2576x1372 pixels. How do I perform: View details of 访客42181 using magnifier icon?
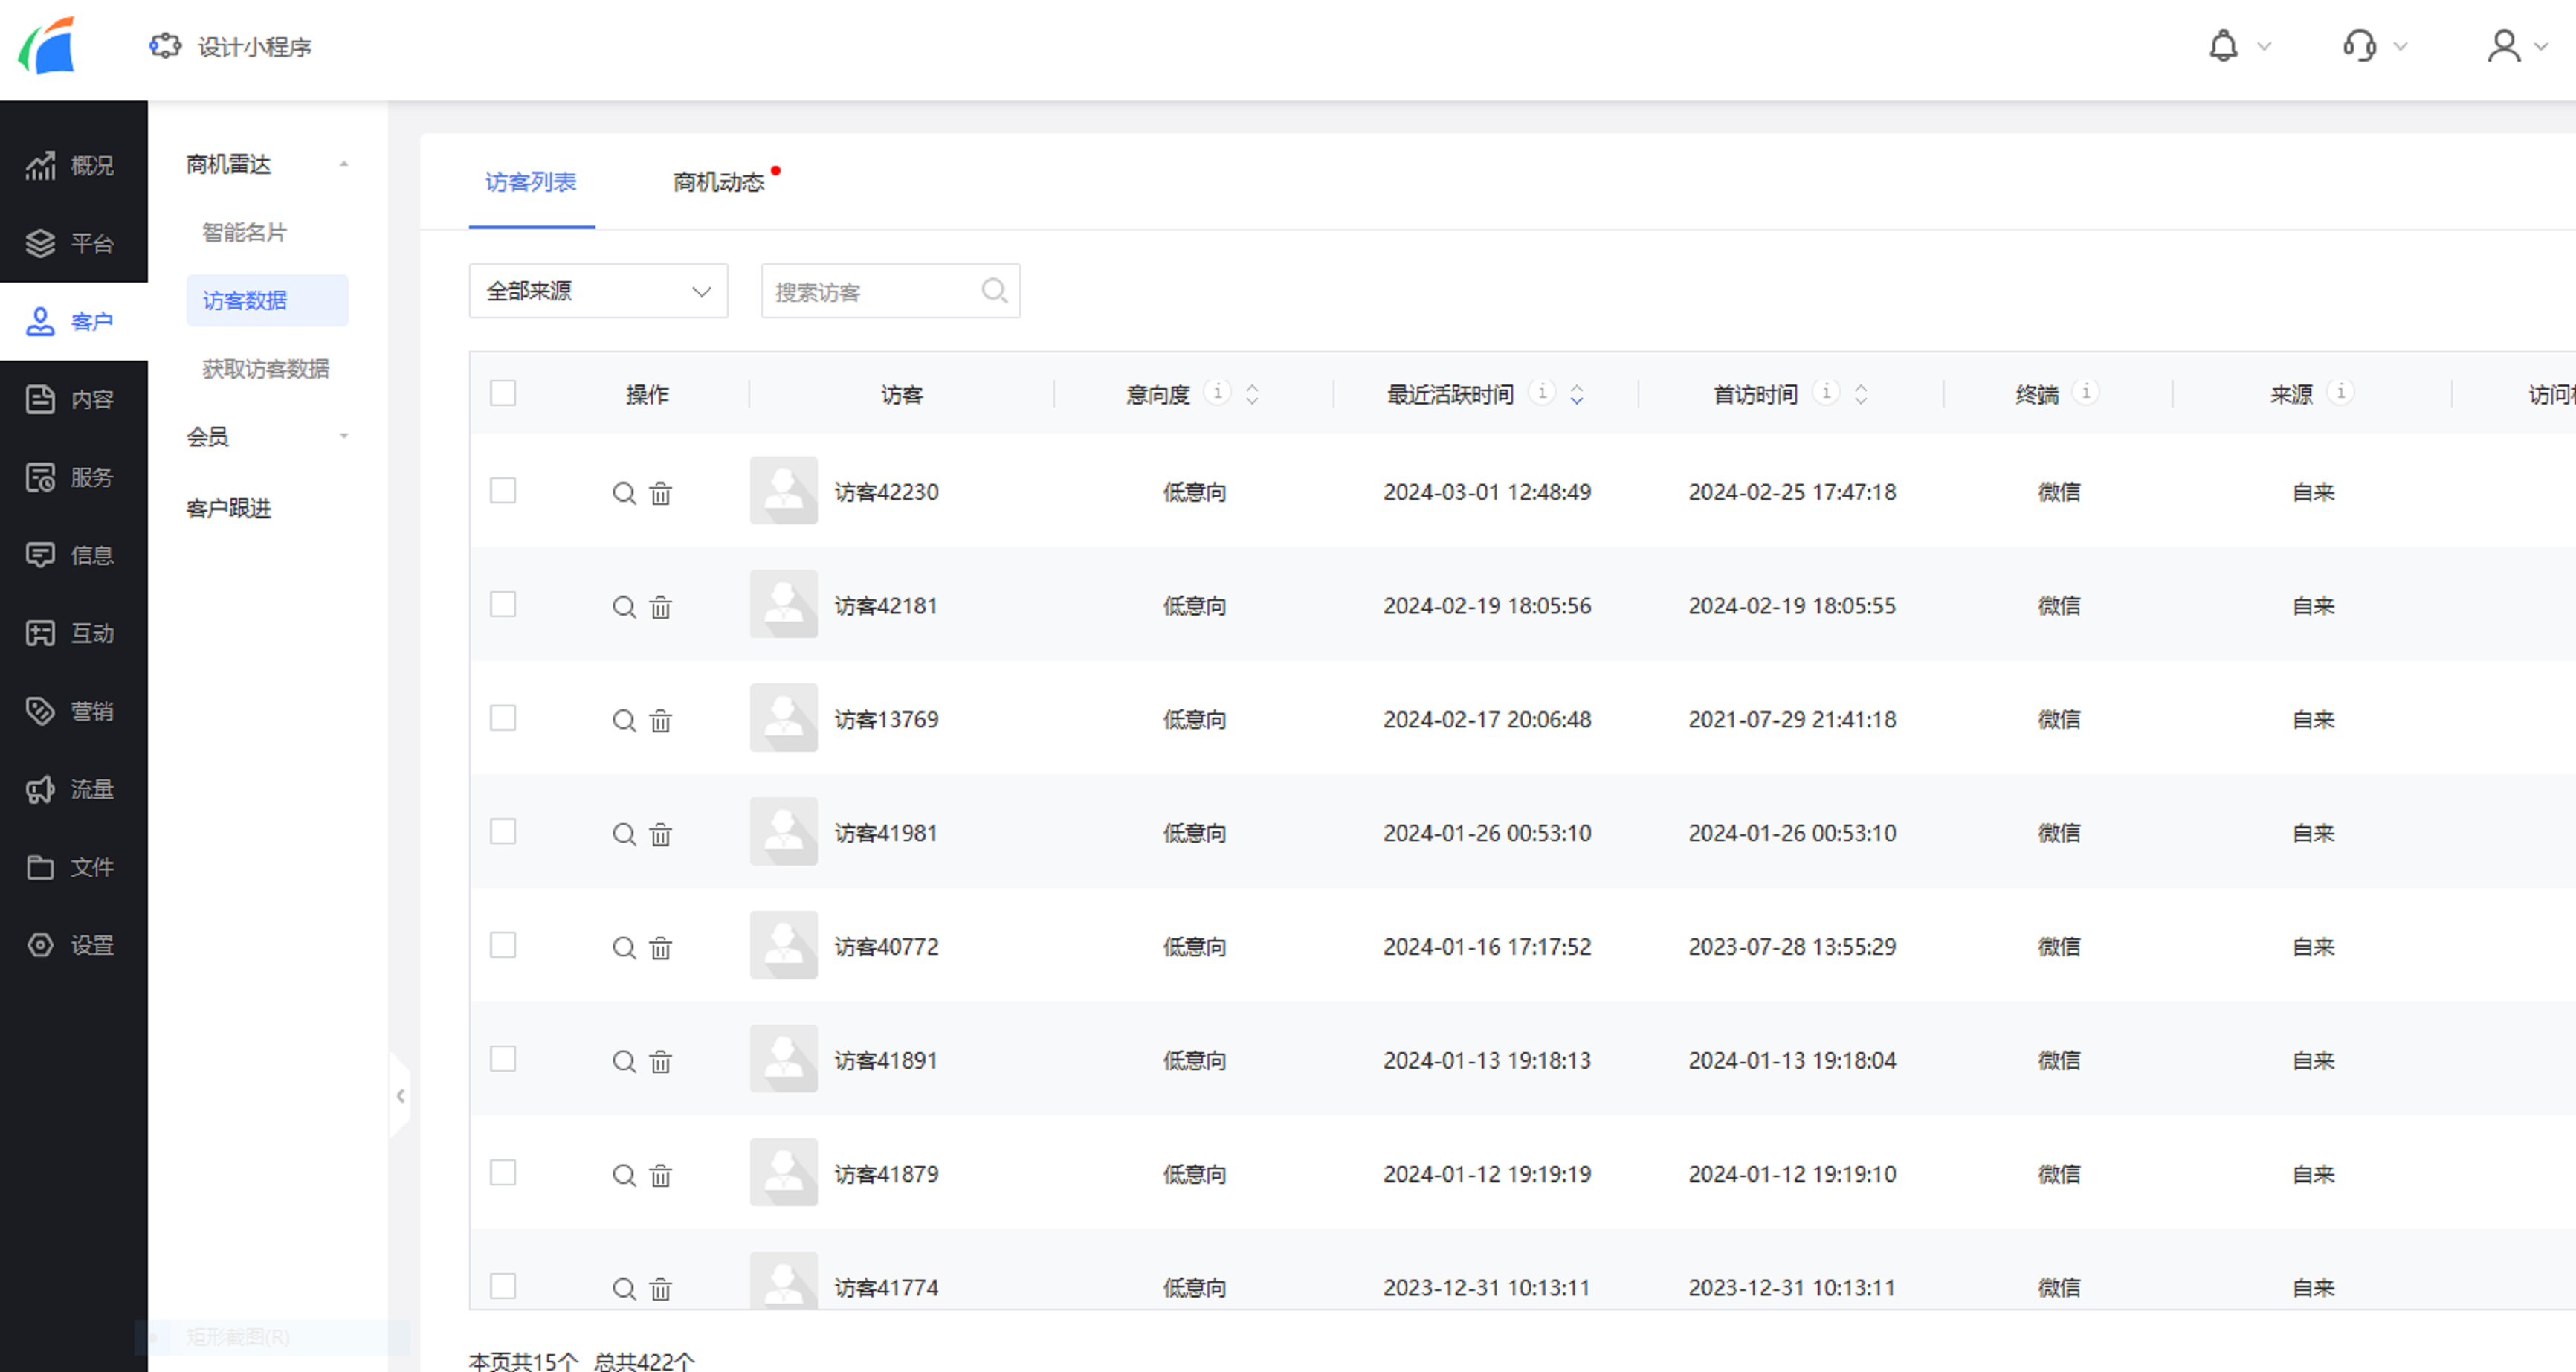point(624,607)
